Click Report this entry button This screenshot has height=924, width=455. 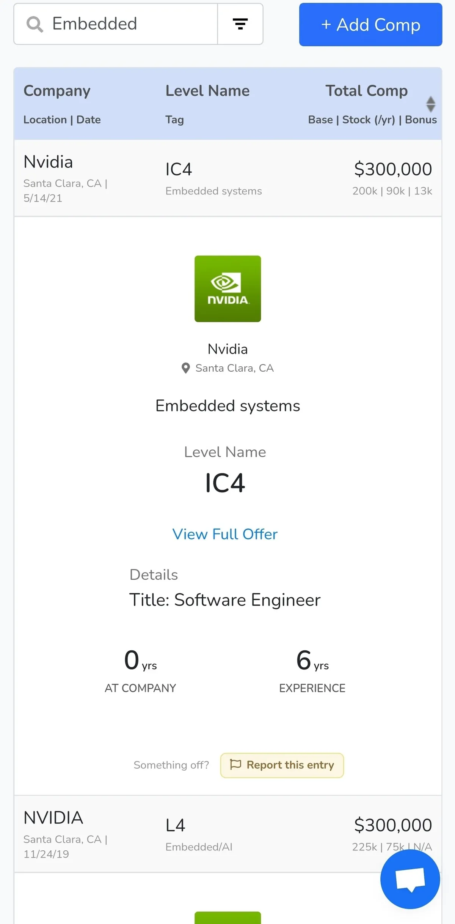(282, 765)
